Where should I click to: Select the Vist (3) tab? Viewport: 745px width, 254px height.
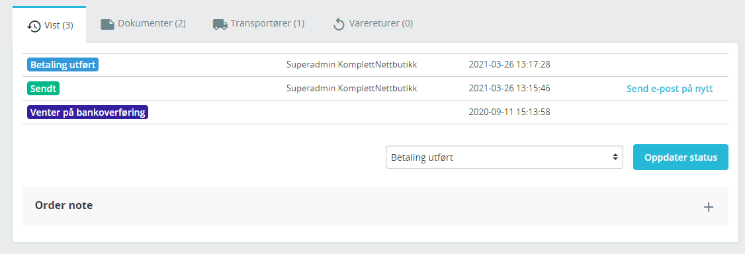tap(50, 24)
